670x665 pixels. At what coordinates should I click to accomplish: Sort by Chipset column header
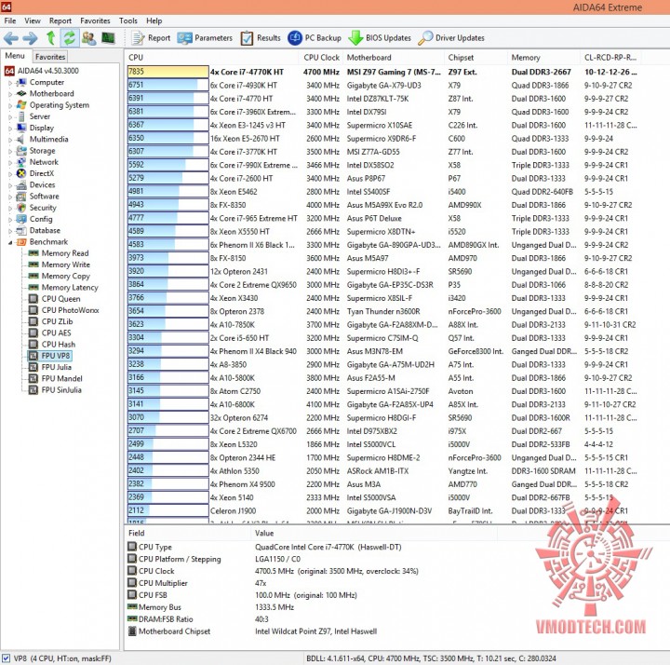[x=476, y=58]
